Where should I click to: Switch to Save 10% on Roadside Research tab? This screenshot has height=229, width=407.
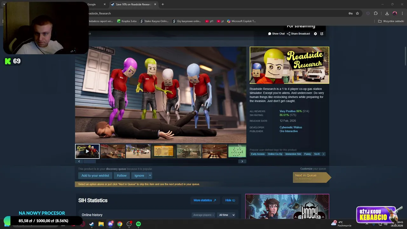[x=134, y=4]
